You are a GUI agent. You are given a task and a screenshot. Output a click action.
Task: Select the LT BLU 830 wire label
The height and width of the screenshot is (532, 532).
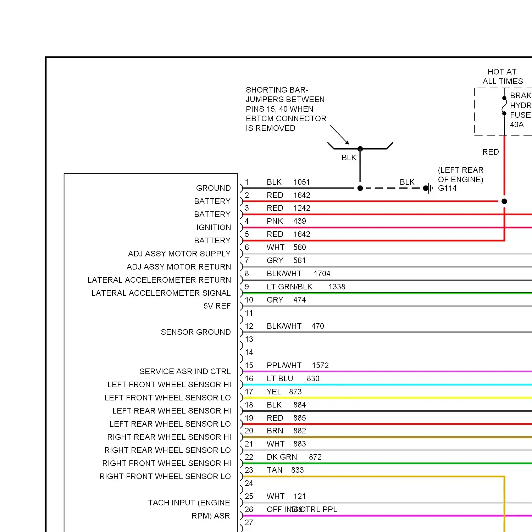point(293,378)
